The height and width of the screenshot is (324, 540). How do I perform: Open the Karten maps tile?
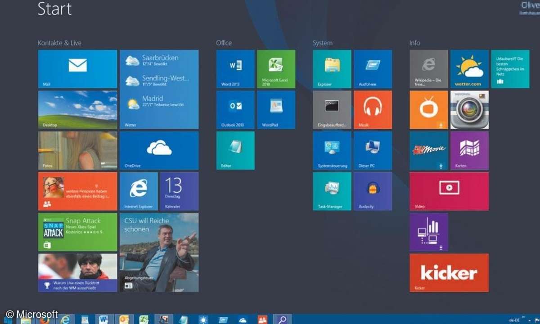tap(469, 150)
